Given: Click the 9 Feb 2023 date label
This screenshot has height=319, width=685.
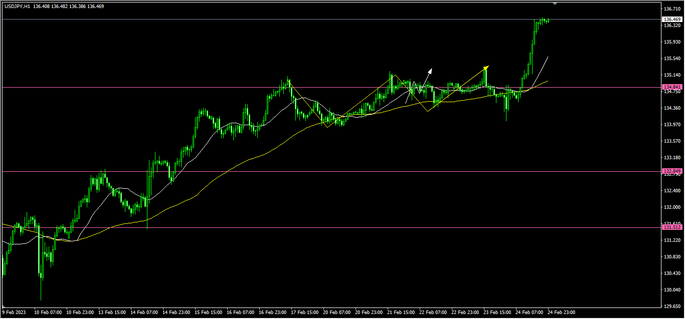Looking at the screenshot, I should (x=15, y=312).
